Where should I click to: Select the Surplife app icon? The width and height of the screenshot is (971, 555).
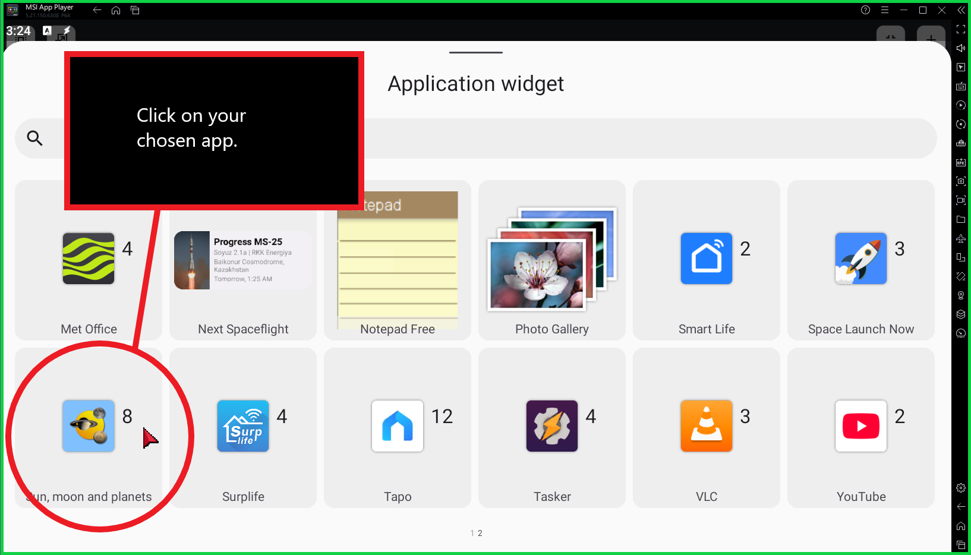(243, 426)
